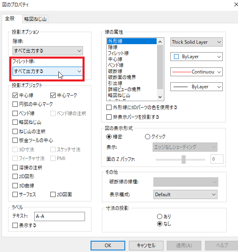This screenshot has height=252, width=238.
Task: Click the list scrollbar down arrow
Action: point(160,97)
